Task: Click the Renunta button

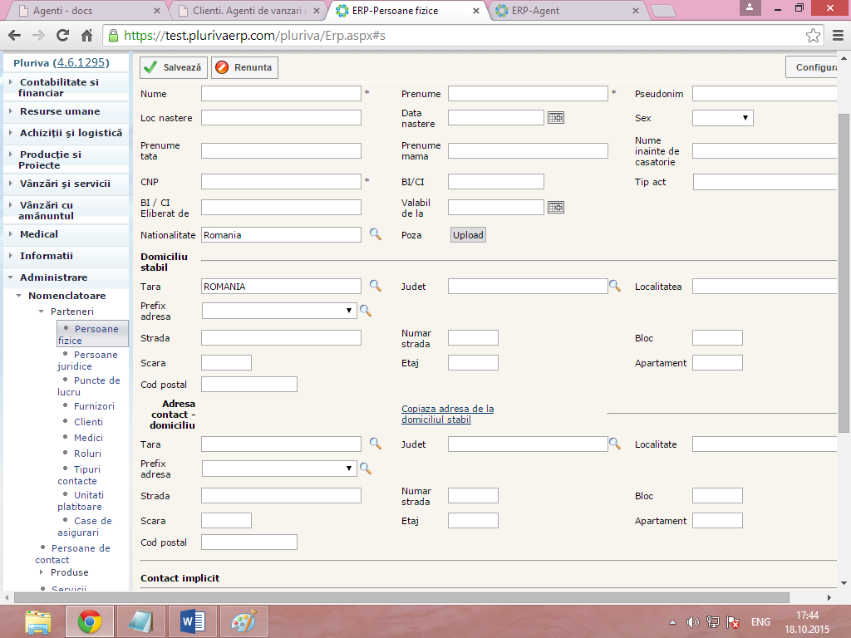Action: pyautogui.click(x=244, y=67)
